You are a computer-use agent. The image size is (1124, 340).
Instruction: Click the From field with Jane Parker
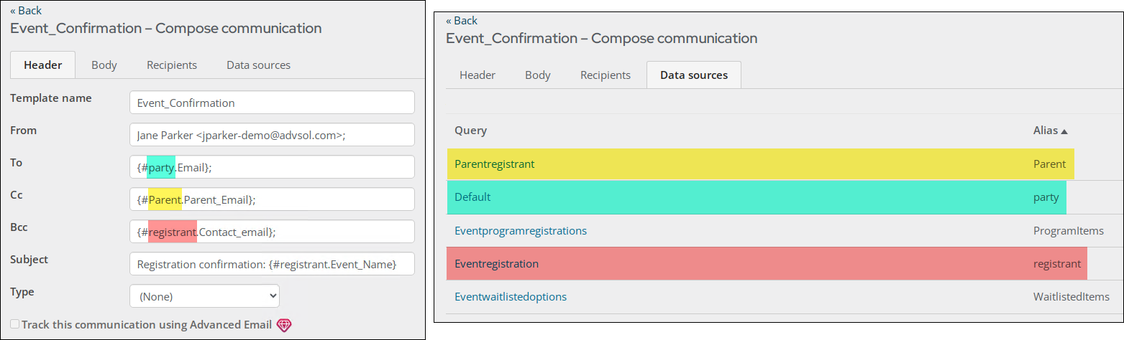[x=272, y=134]
